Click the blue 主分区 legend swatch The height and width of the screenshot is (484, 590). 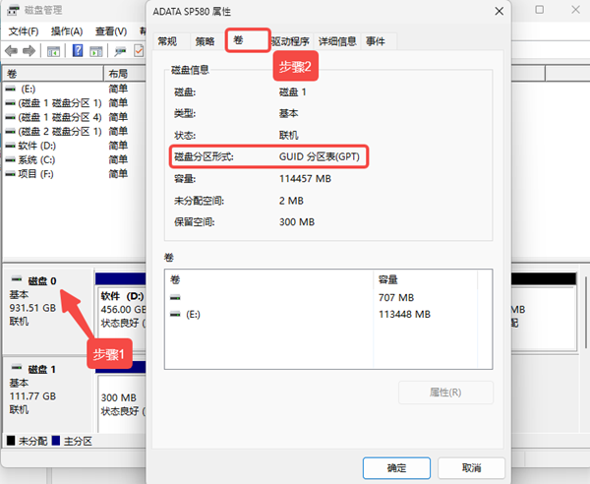click(x=56, y=442)
